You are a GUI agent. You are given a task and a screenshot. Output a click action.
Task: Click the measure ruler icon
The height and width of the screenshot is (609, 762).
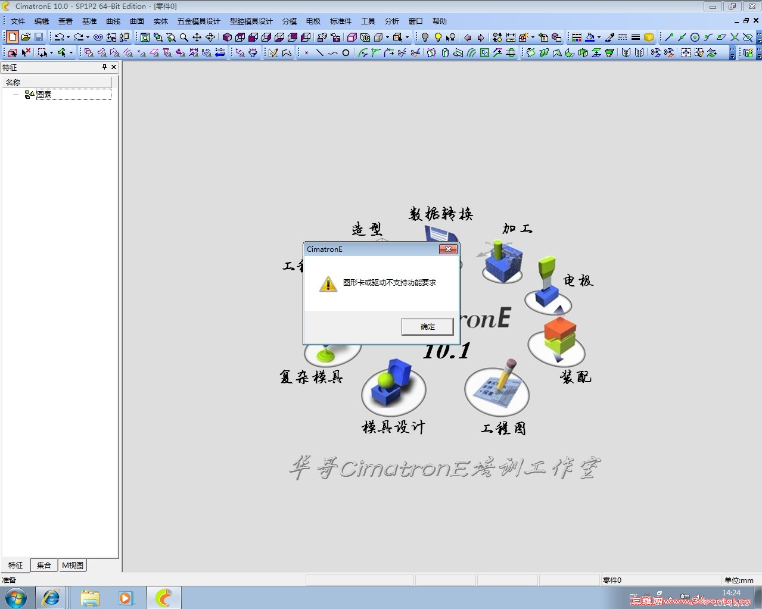coord(511,37)
